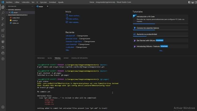Click the Nuevo archivo file icon
This screenshot has height=111, width=197.
[67, 15]
